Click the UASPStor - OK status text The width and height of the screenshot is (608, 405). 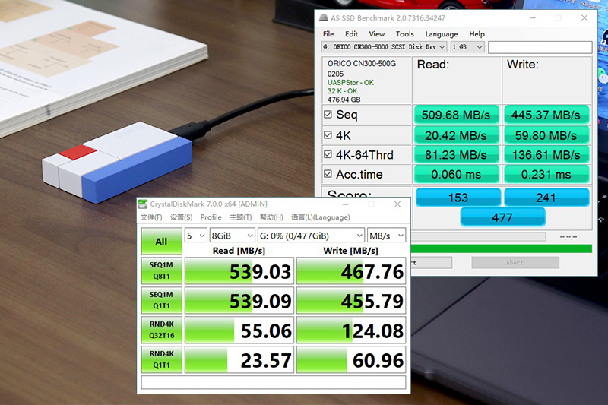350,83
